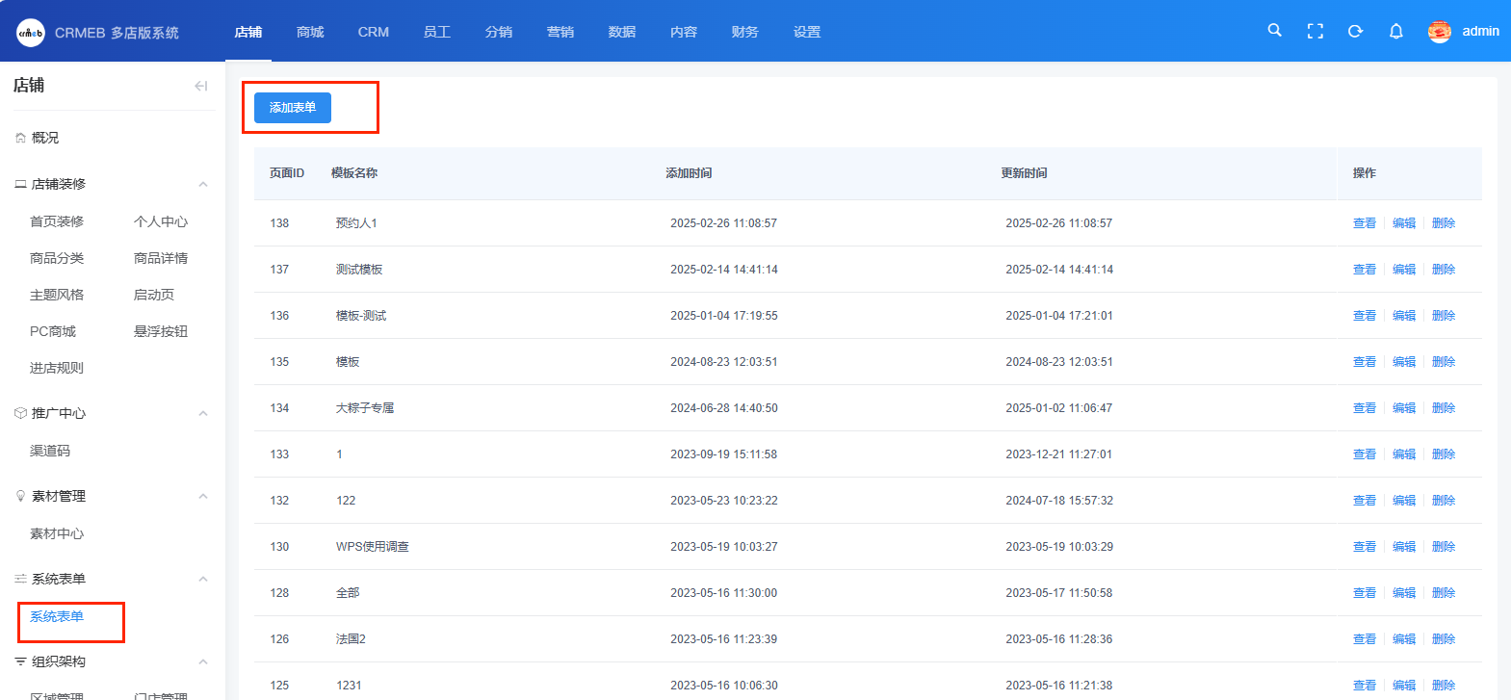This screenshot has width=1511, height=700.
Task: Open 进店规则 in sidebar
Action: click(x=57, y=368)
